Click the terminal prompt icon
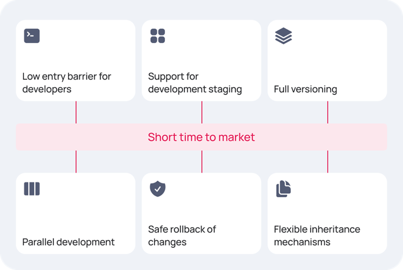 coord(32,36)
